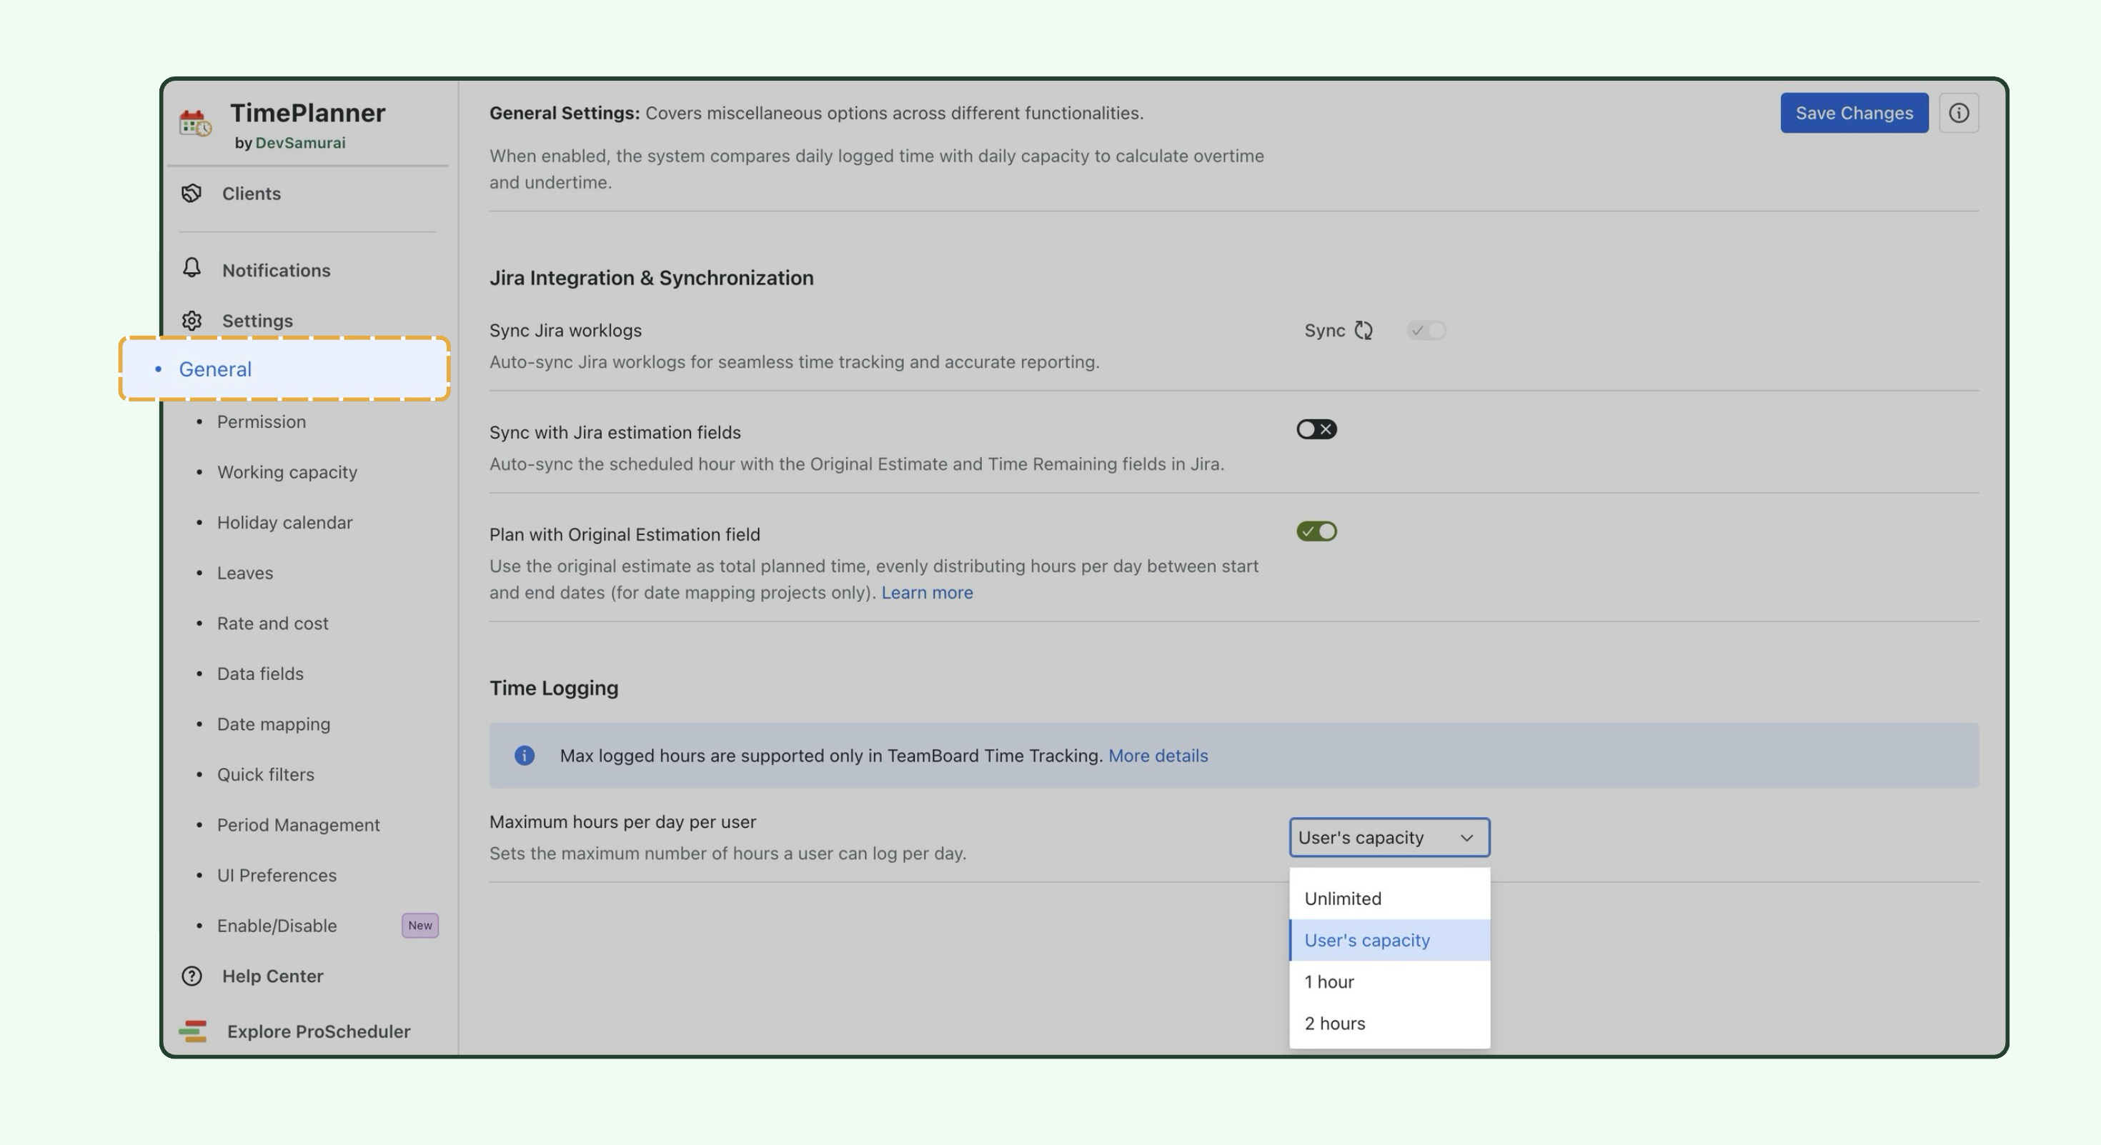Click the blue info icon in the banner

(525, 756)
